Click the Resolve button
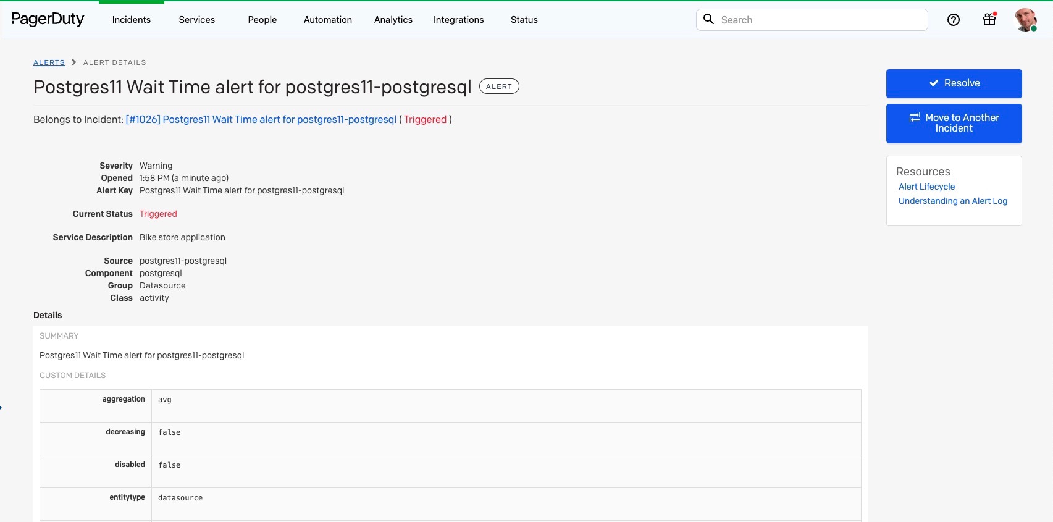Image resolution: width=1053 pixels, height=522 pixels. (x=954, y=83)
